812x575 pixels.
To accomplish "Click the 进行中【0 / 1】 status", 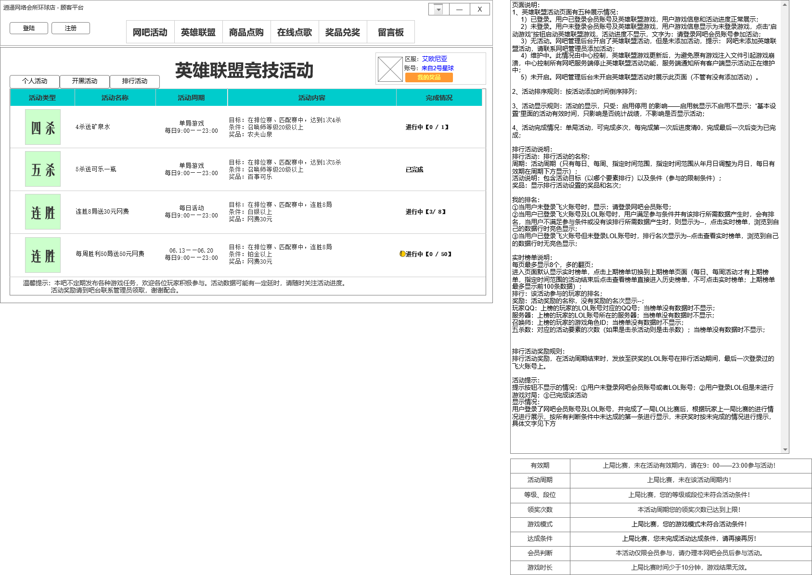I will (427, 127).
